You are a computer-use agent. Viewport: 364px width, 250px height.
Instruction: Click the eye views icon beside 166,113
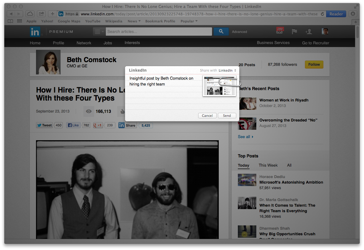(x=89, y=111)
